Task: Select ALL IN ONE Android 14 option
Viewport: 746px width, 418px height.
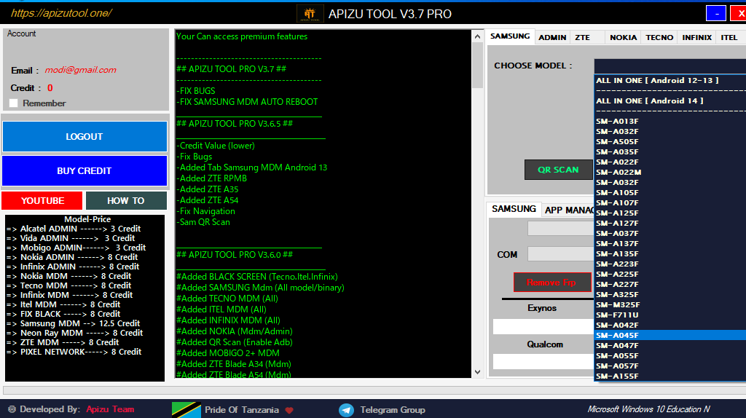Action: 670,100
